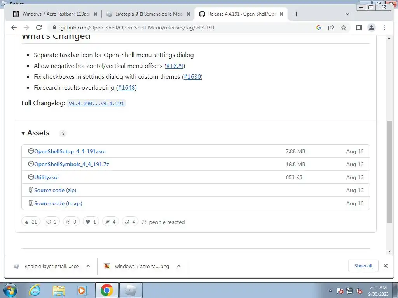The width and height of the screenshot is (398, 298).
Task: Click the heart reaction with 1
Action: coord(91,222)
